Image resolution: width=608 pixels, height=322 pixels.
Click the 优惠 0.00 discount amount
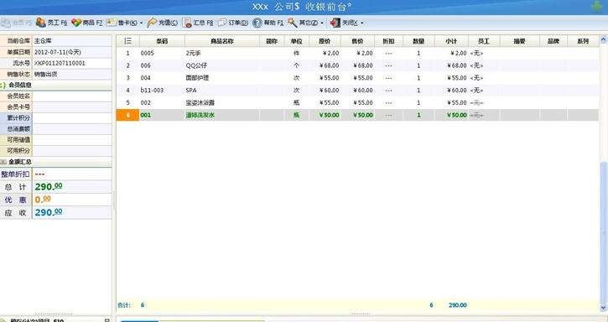pos(43,200)
